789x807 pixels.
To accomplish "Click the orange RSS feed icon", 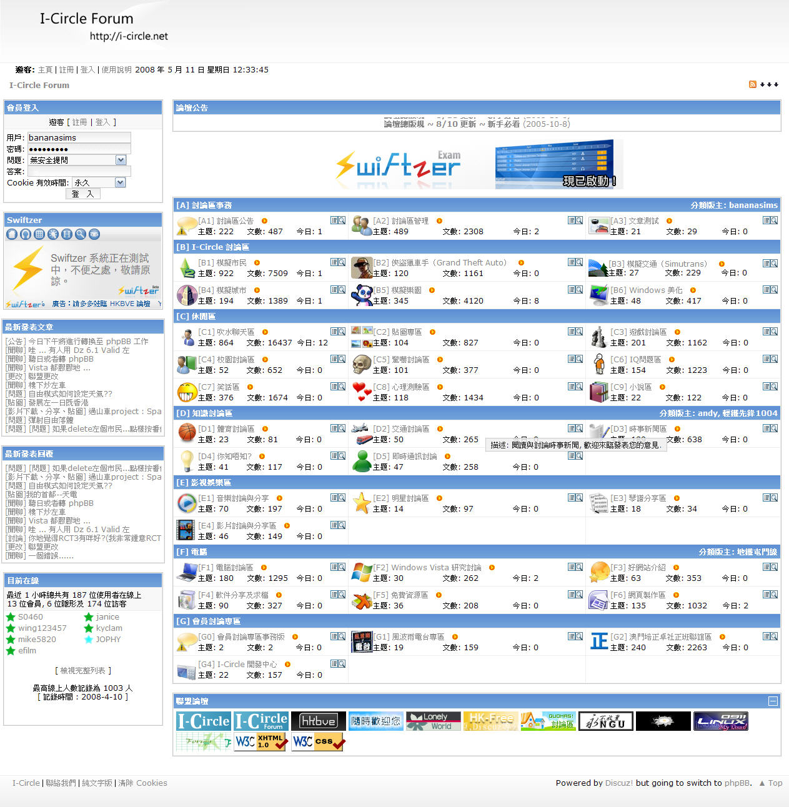I will (753, 84).
